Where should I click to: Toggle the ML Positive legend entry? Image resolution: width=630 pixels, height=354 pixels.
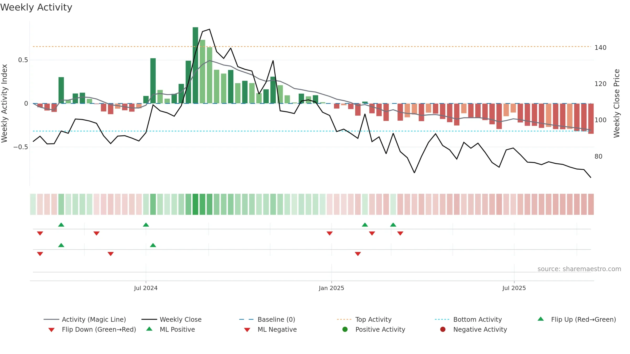click(x=171, y=329)
